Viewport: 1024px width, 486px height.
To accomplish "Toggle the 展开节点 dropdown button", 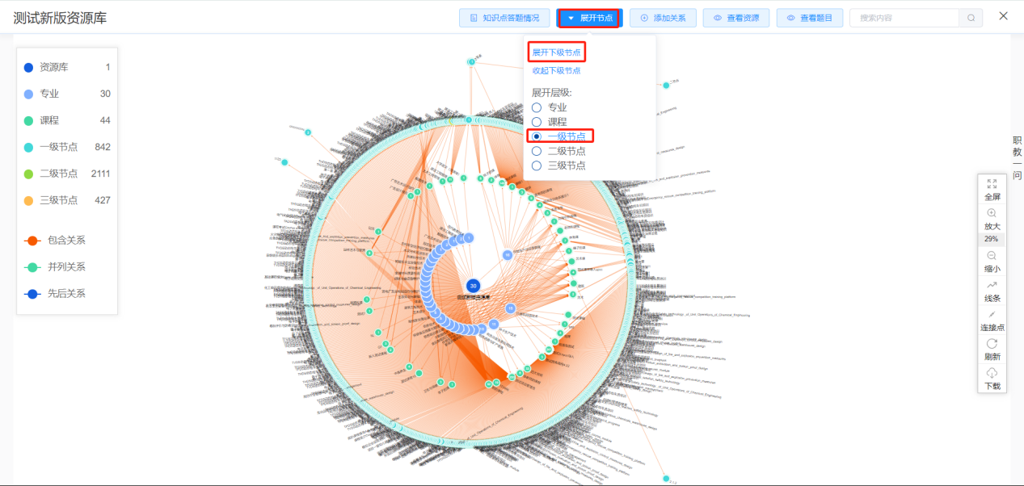I will [x=589, y=18].
